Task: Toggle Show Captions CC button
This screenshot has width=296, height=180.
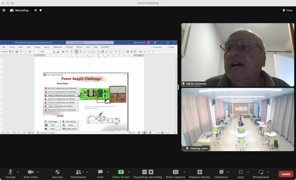Action: pos(175,172)
